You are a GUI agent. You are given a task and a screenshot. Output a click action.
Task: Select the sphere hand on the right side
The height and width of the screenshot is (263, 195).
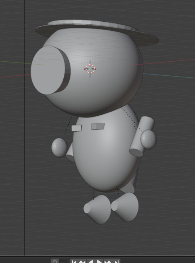click(149, 140)
